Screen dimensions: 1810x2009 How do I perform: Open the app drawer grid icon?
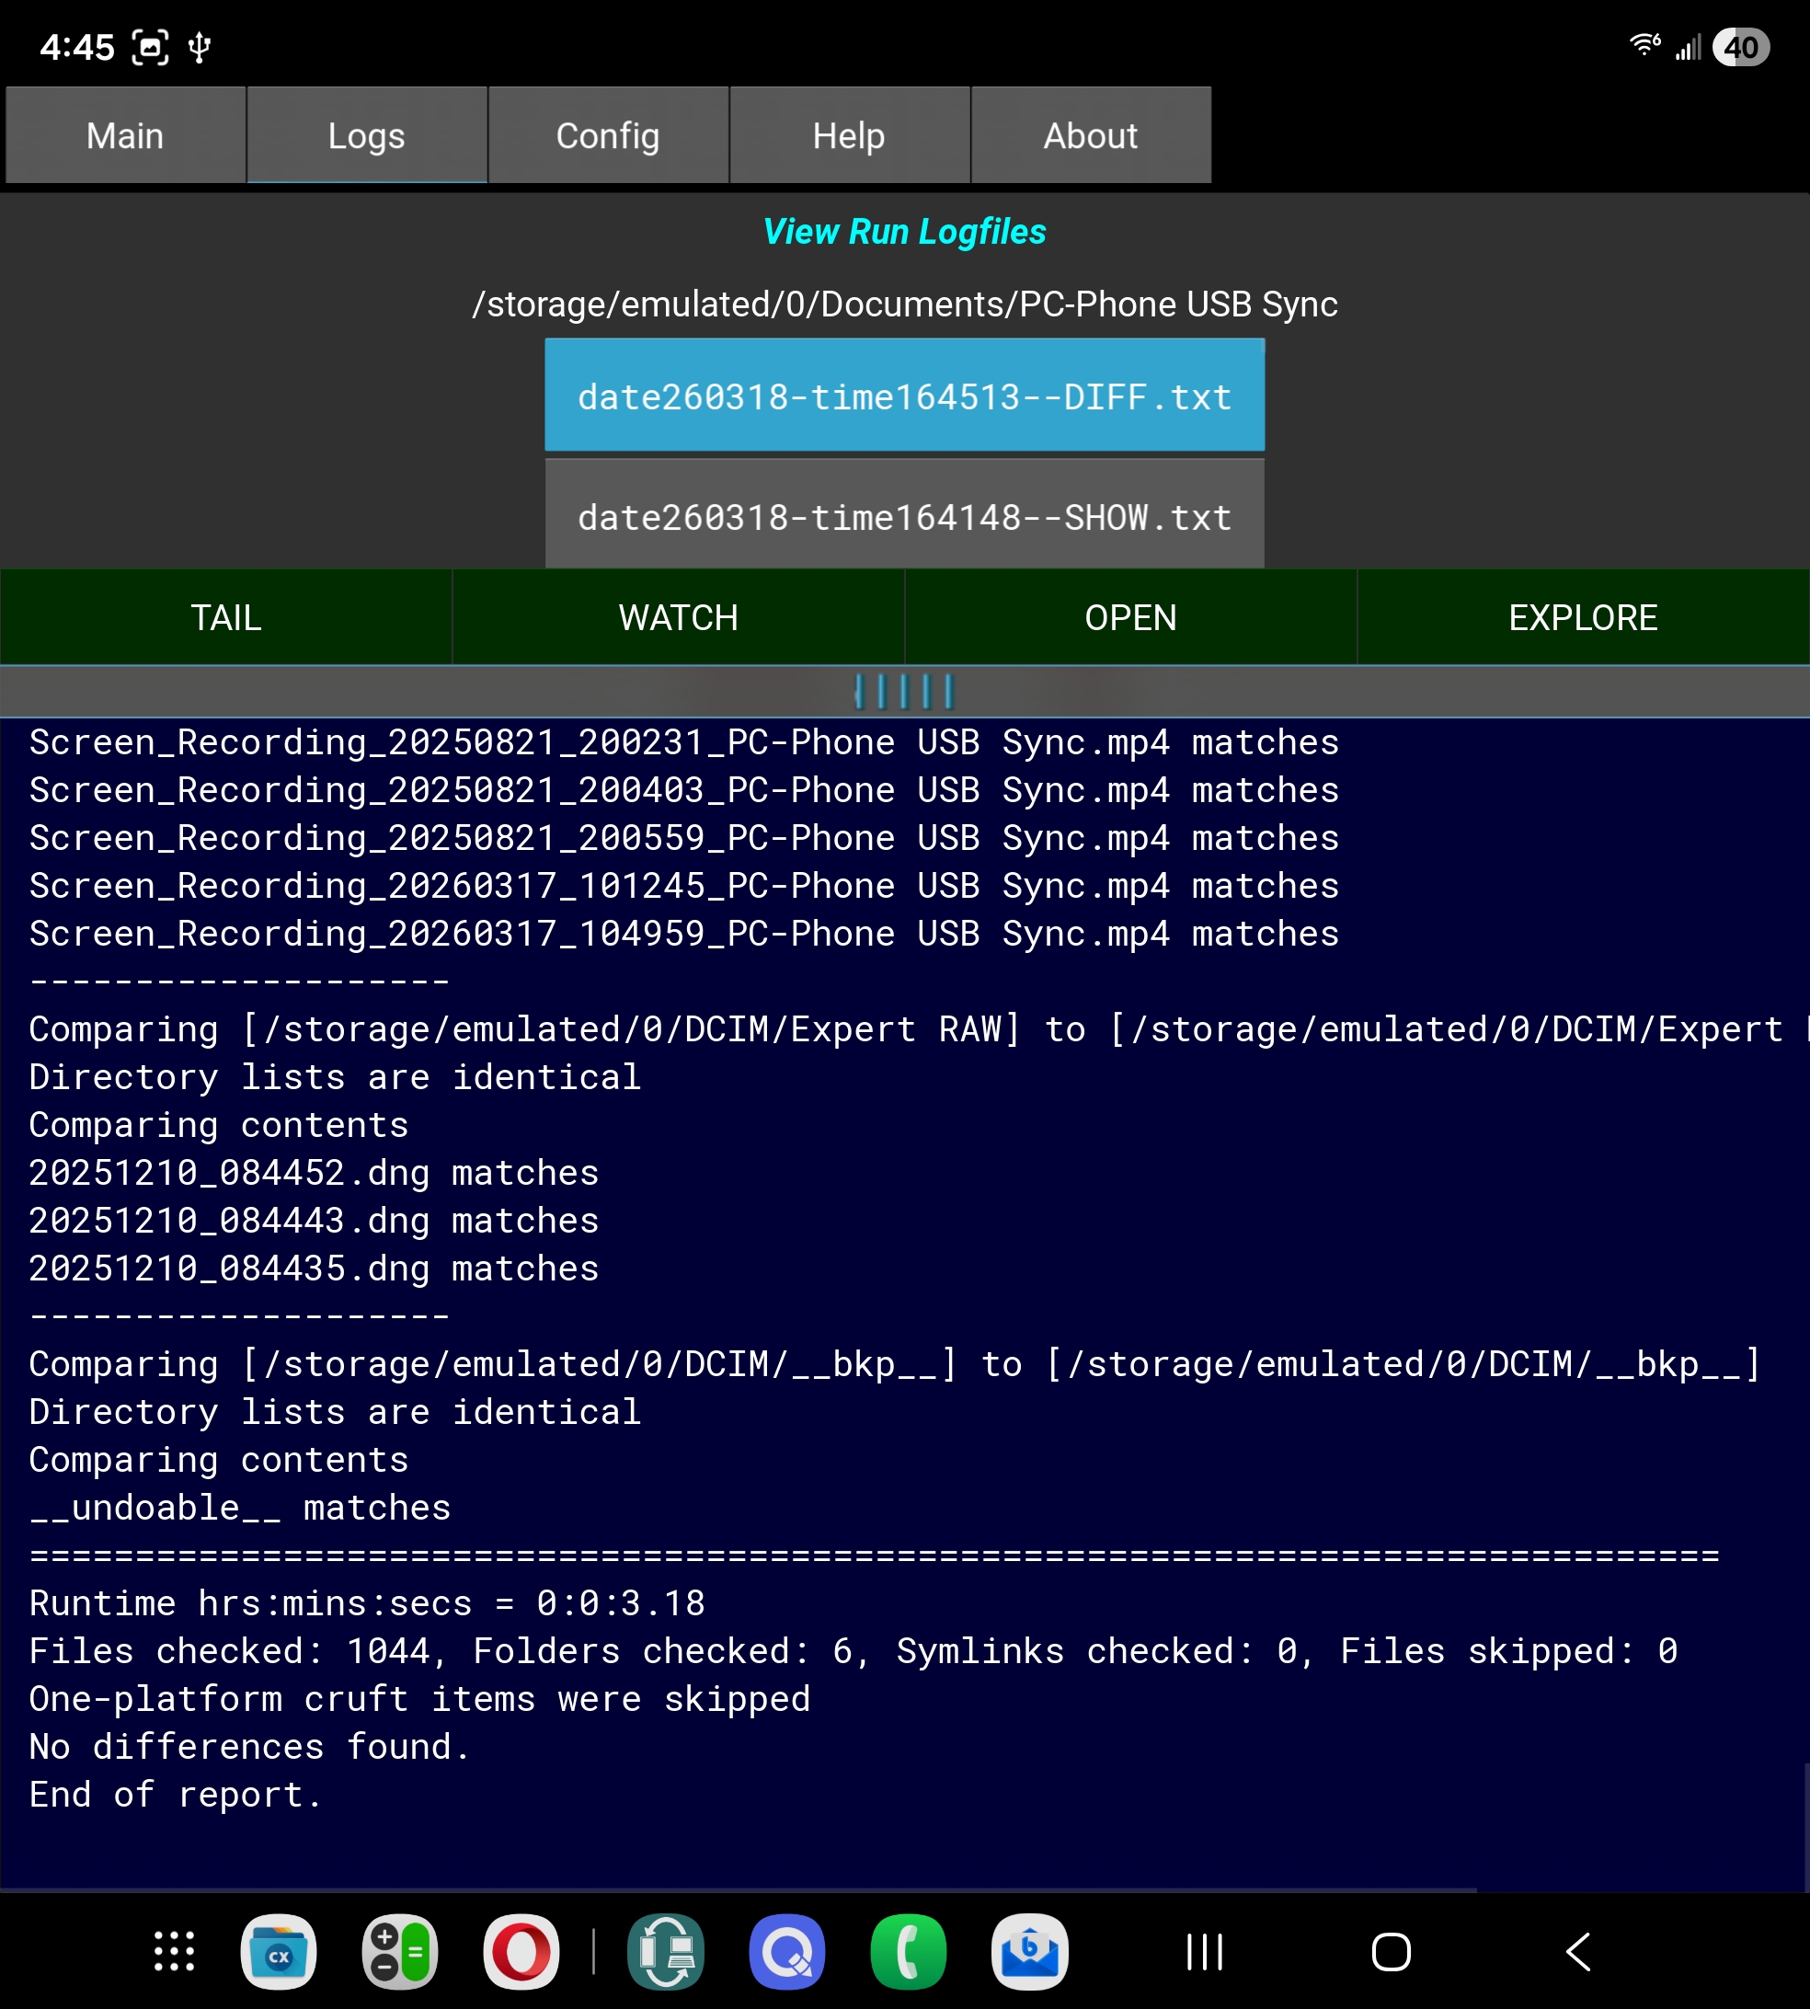[x=174, y=1951]
